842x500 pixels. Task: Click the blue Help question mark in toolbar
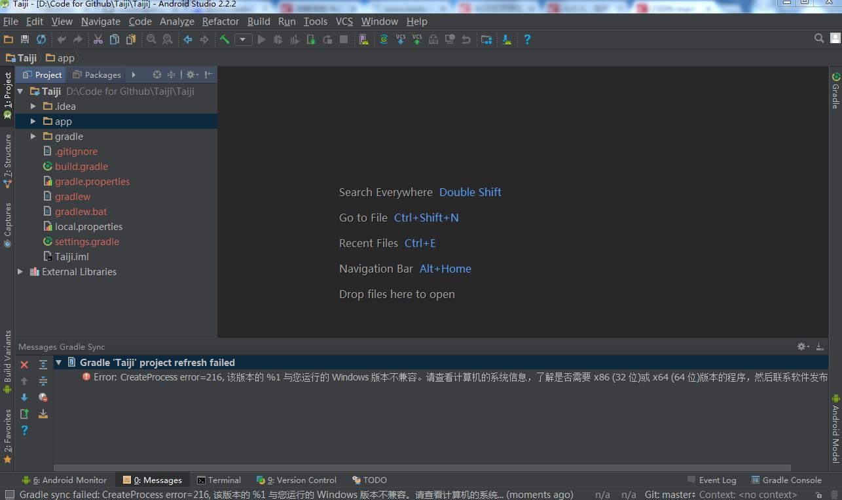[x=527, y=39]
